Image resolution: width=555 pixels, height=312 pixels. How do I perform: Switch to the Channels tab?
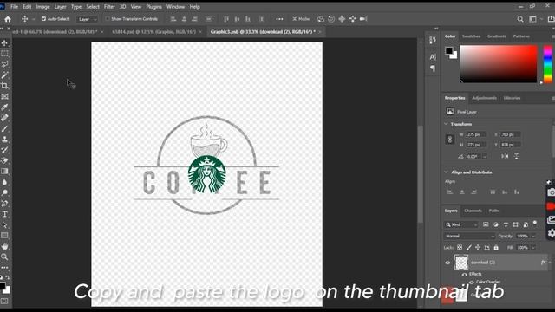473,211
